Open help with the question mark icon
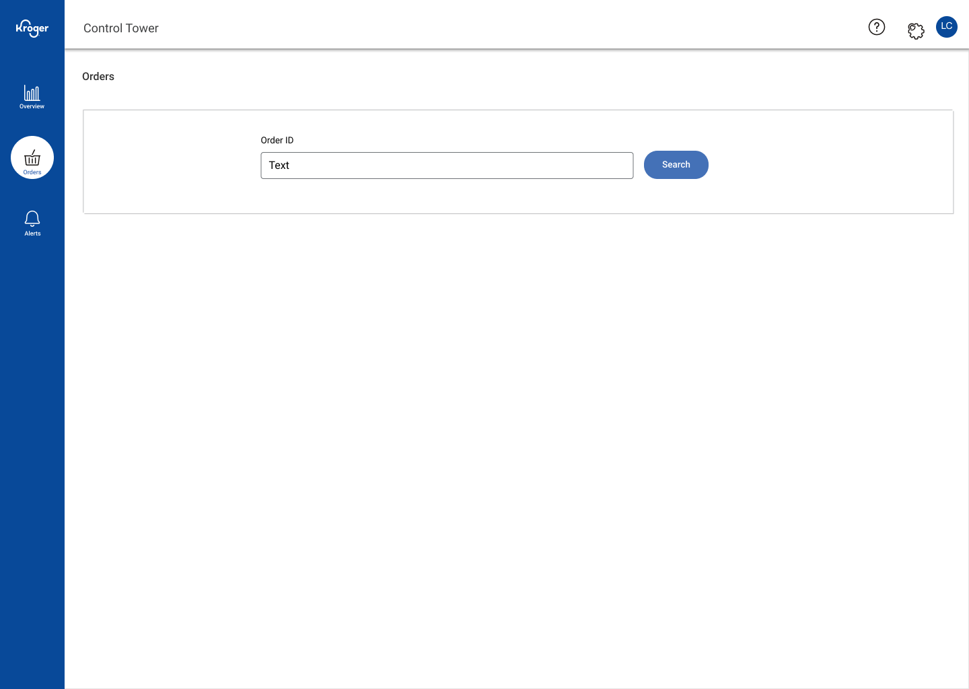969x689 pixels. tap(876, 27)
